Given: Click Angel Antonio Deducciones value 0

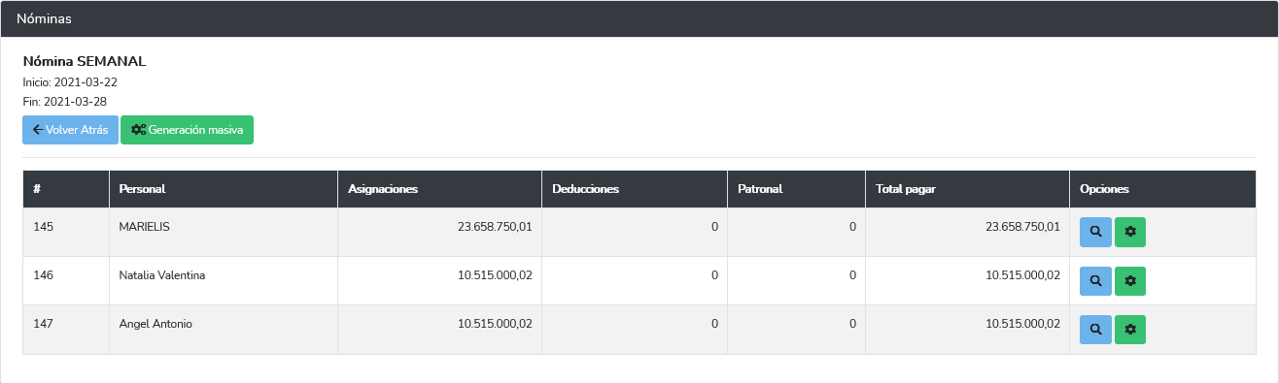Looking at the screenshot, I should pos(714,324).
